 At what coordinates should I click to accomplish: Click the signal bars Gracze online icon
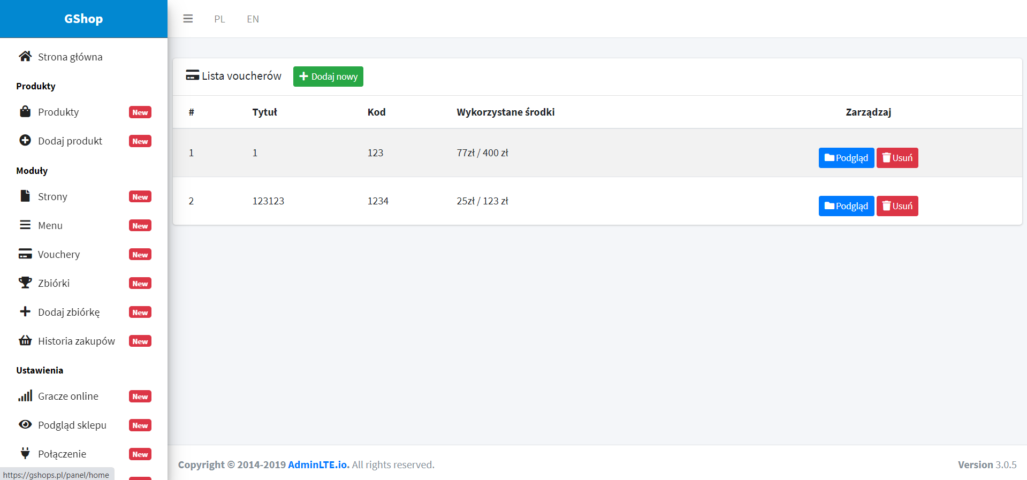(x=25, y=395)
